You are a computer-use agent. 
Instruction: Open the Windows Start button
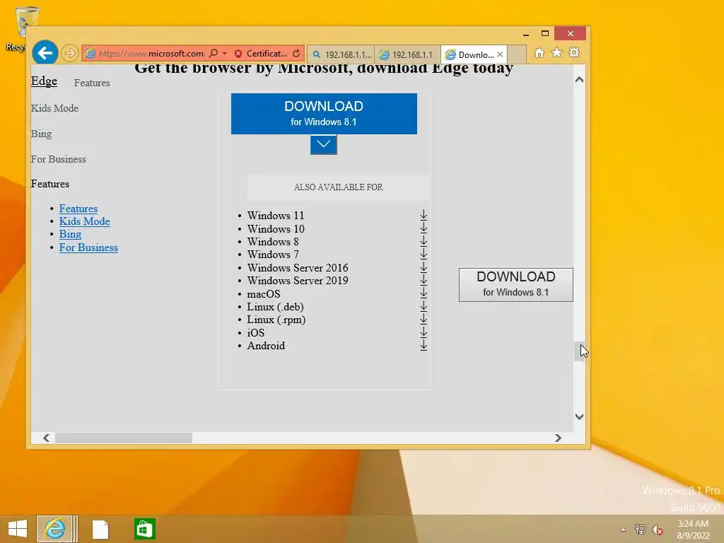[18, 529]
